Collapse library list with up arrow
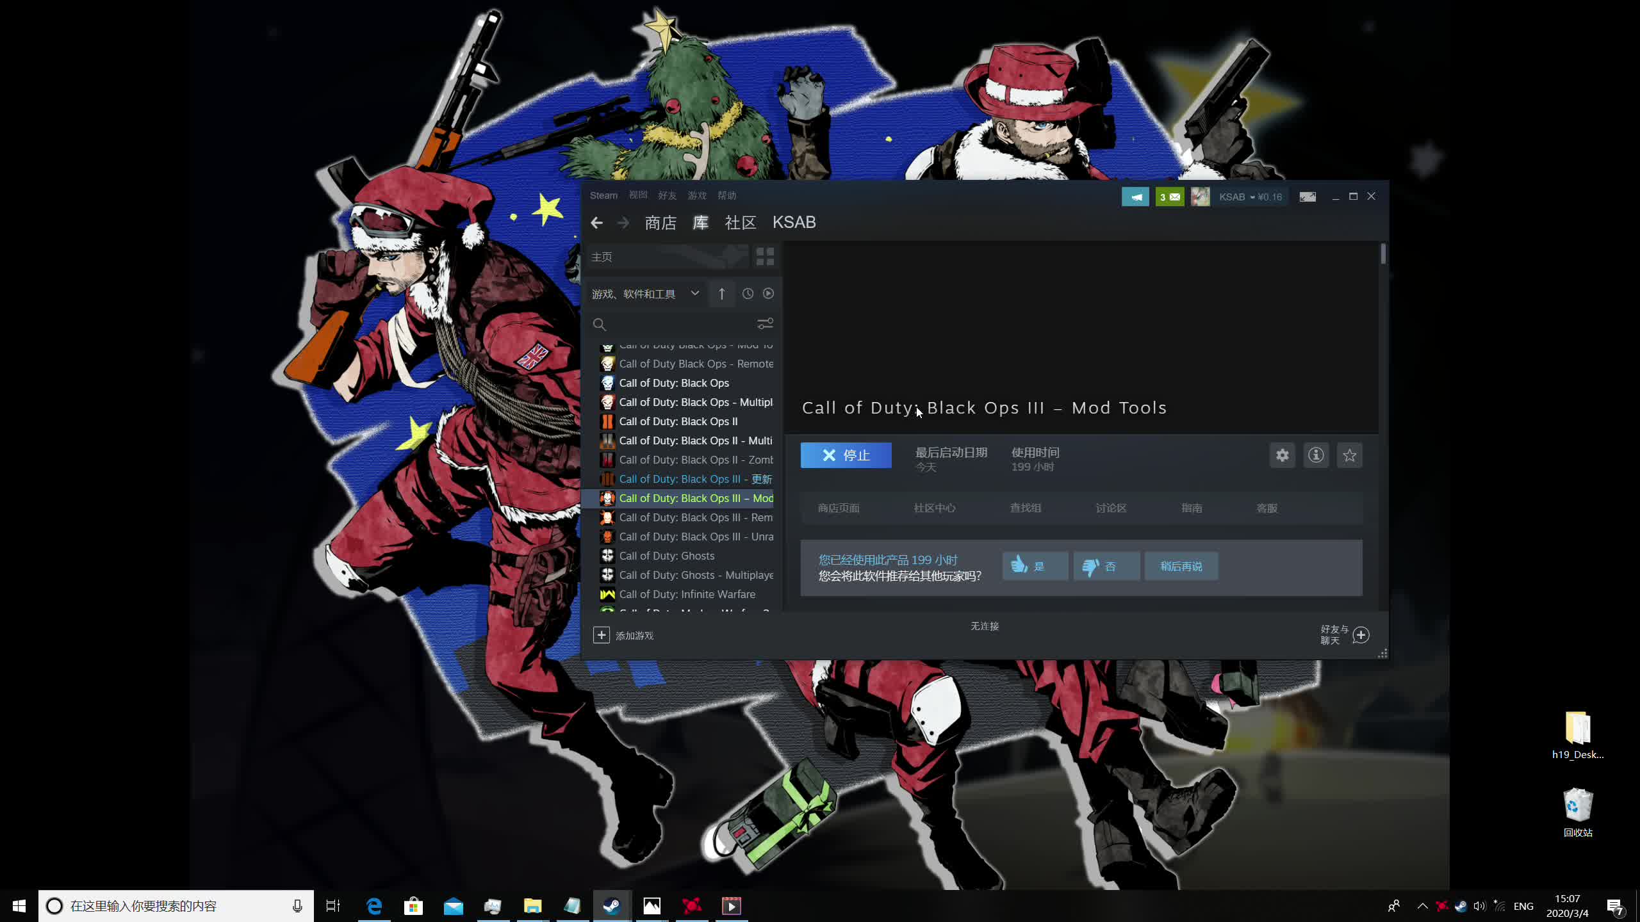1640x922 pixels. [x=721, y=294]
